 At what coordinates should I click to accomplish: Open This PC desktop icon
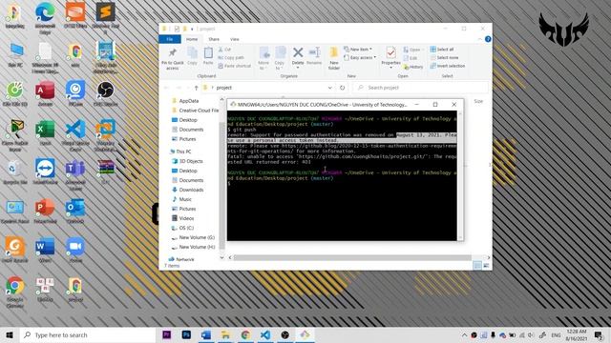pos(15,55)
